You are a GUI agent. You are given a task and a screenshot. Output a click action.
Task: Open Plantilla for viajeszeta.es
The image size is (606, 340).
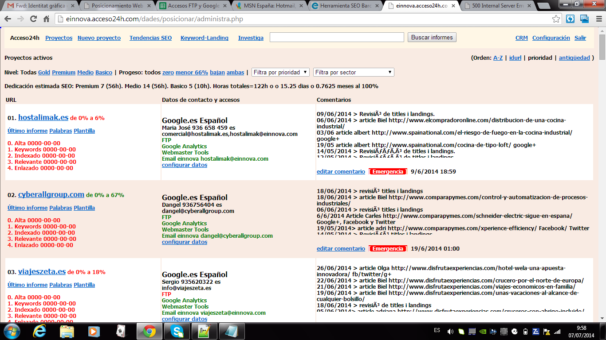(84, 285)
